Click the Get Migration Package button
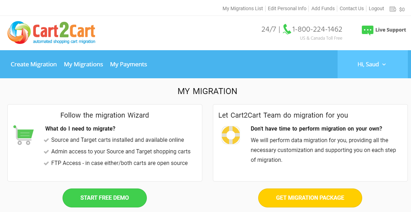This screenshot has width=411, height=212. pos(310,198)
